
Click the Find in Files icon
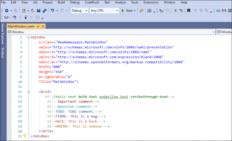point(141,11)
